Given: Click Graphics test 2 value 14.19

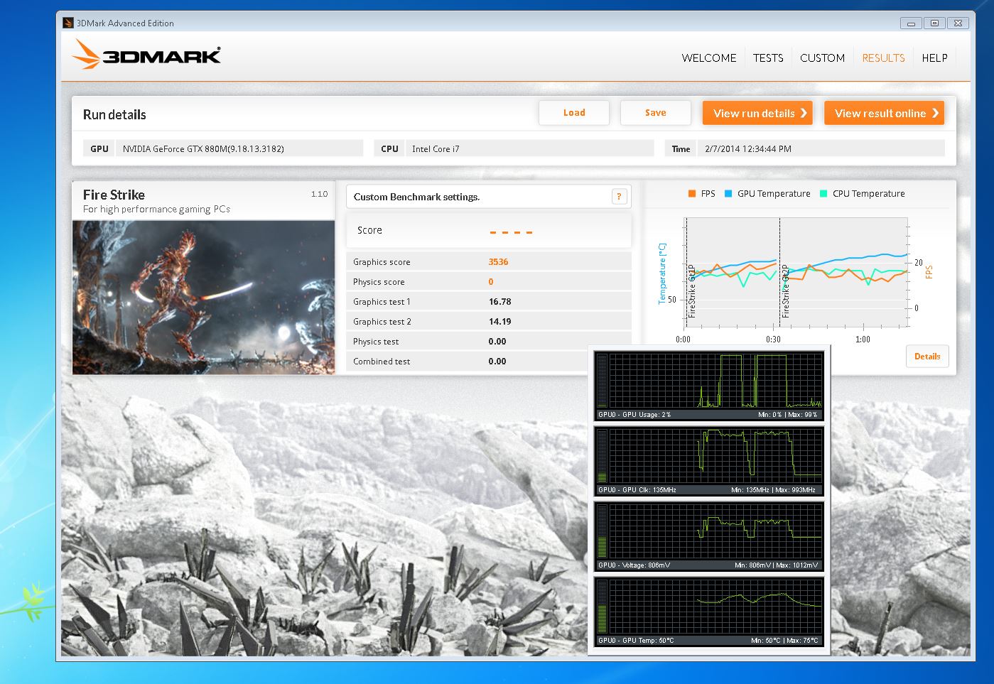Looking at the screenshot, I should pyautogui.click(x=499, y=322).
